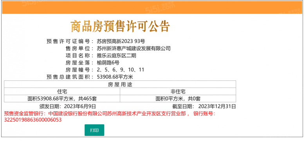Screen dimensions: 305x141
Task: Click the 房屋用途 table header
Action: (x=120, y=84)
